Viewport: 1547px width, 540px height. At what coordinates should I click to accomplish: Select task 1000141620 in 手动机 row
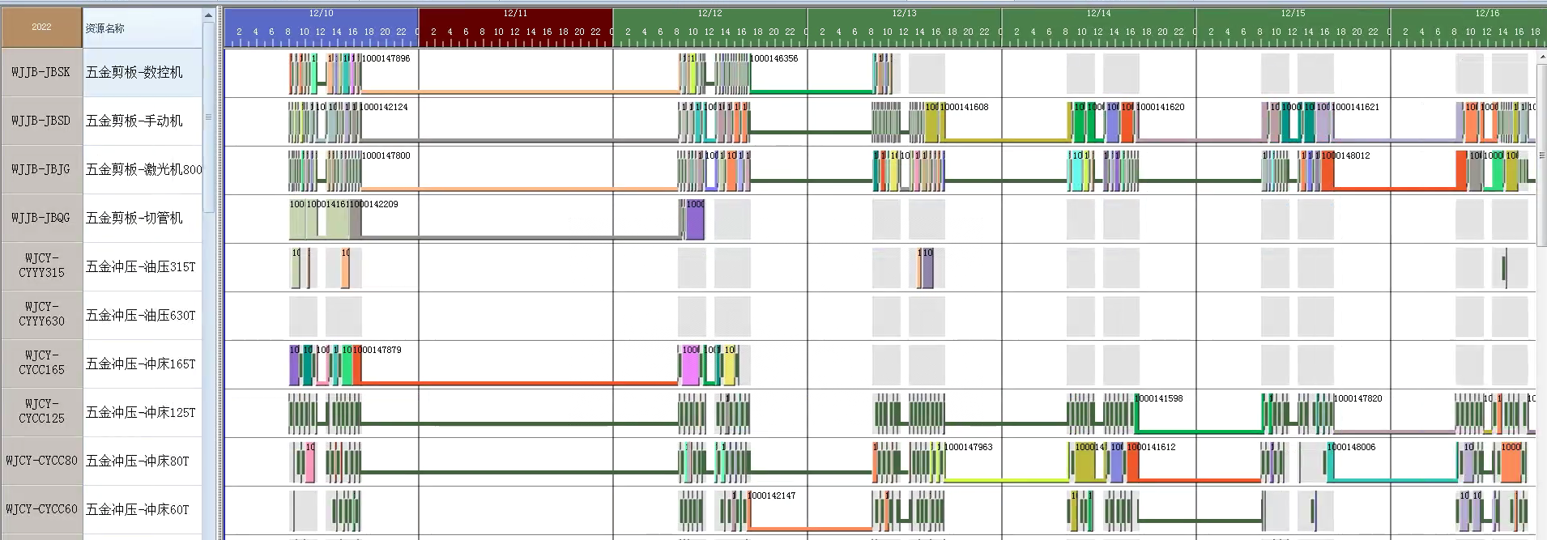[x=1161, y=107]
